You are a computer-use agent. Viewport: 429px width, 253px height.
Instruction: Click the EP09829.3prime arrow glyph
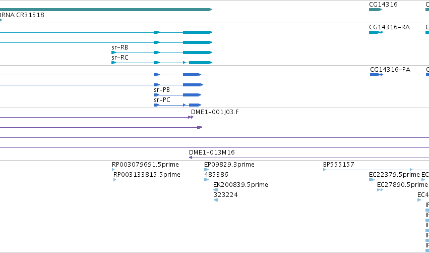point(206,170)
